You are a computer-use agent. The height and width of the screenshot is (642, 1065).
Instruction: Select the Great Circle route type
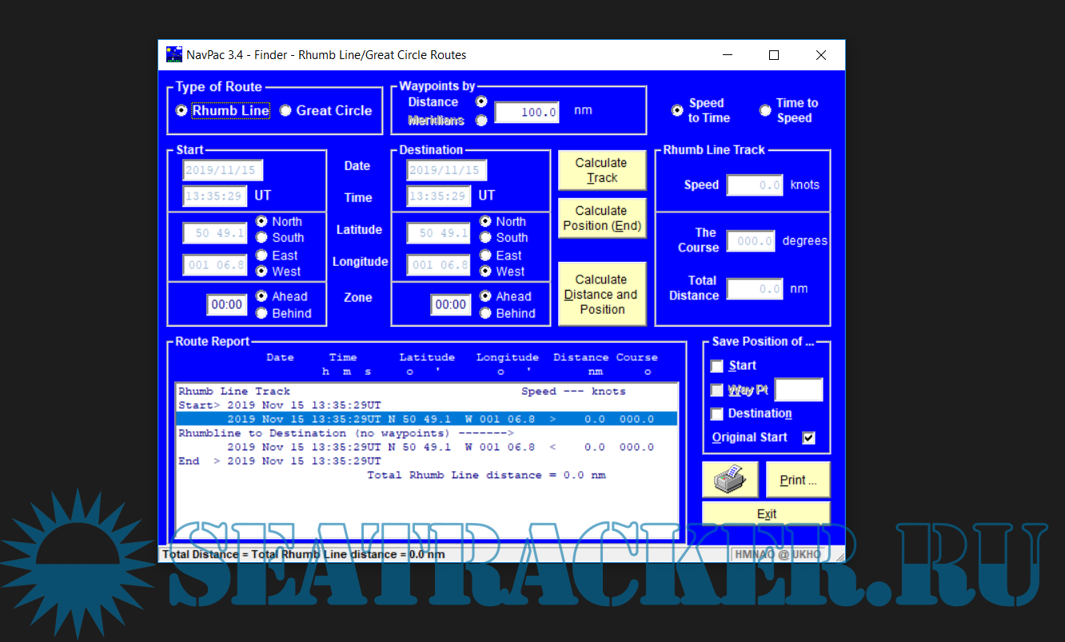tap(285, 111)
